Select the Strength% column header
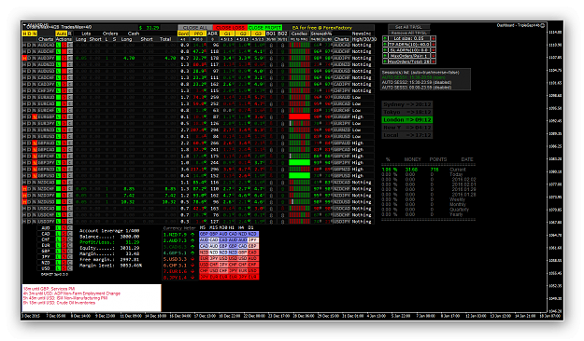Image resolution: width=584 pixels, height=341 pixels. point(321,34)
